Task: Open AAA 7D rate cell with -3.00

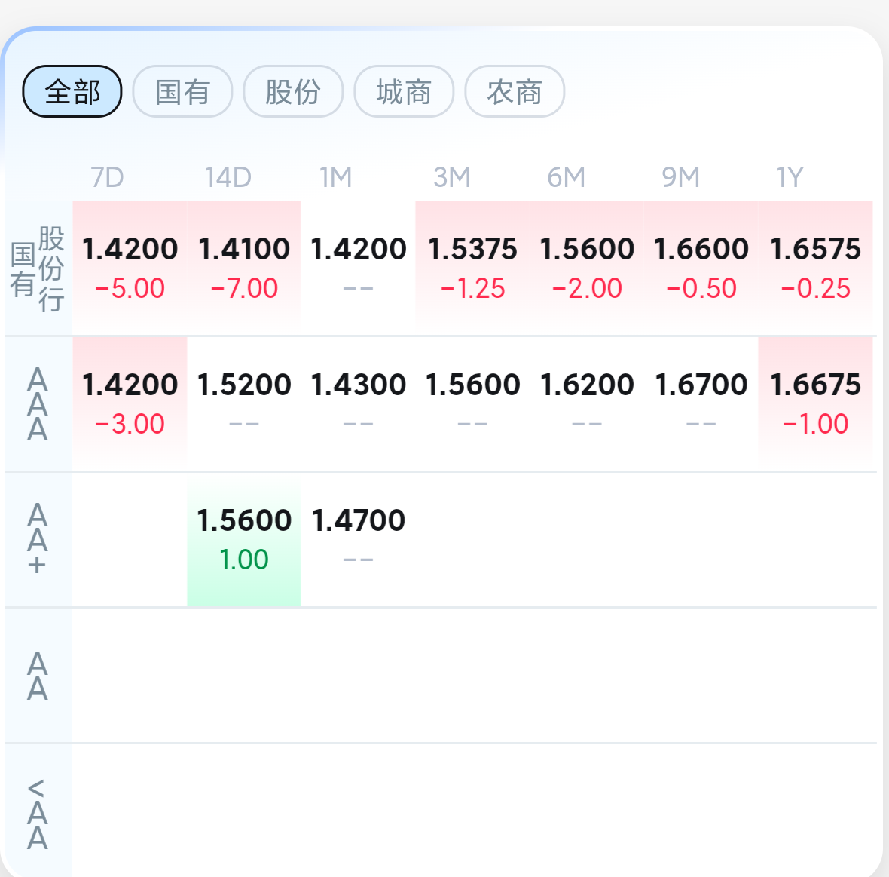Action: pos(130,403)
